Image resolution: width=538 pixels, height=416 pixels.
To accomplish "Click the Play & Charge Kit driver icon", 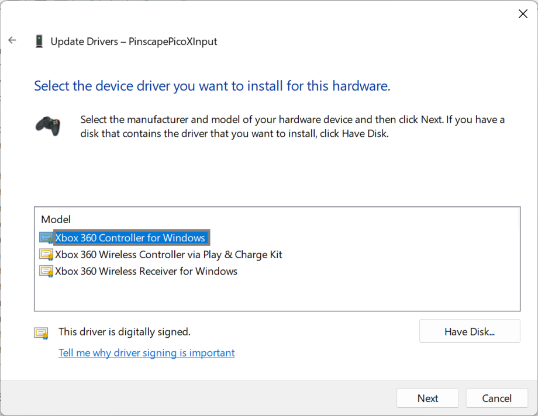I will point(46,255).
